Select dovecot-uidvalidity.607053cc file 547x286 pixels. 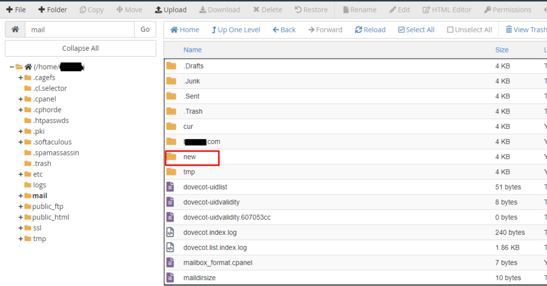point(227,217)
